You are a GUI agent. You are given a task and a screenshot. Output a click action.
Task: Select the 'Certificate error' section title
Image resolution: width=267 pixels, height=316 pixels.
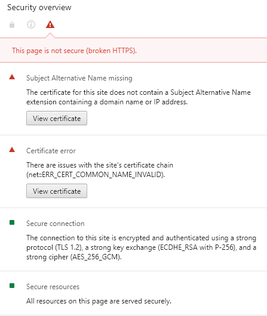pyautogui.click(x=51, y=151)
